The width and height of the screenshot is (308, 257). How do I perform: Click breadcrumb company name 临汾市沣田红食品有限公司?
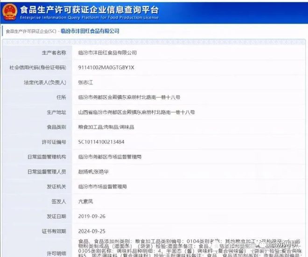pyautogui.click(x=90, y=31)
